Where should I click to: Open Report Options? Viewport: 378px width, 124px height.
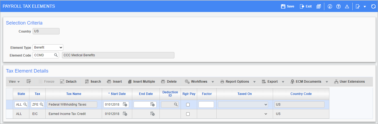[235, 82]
